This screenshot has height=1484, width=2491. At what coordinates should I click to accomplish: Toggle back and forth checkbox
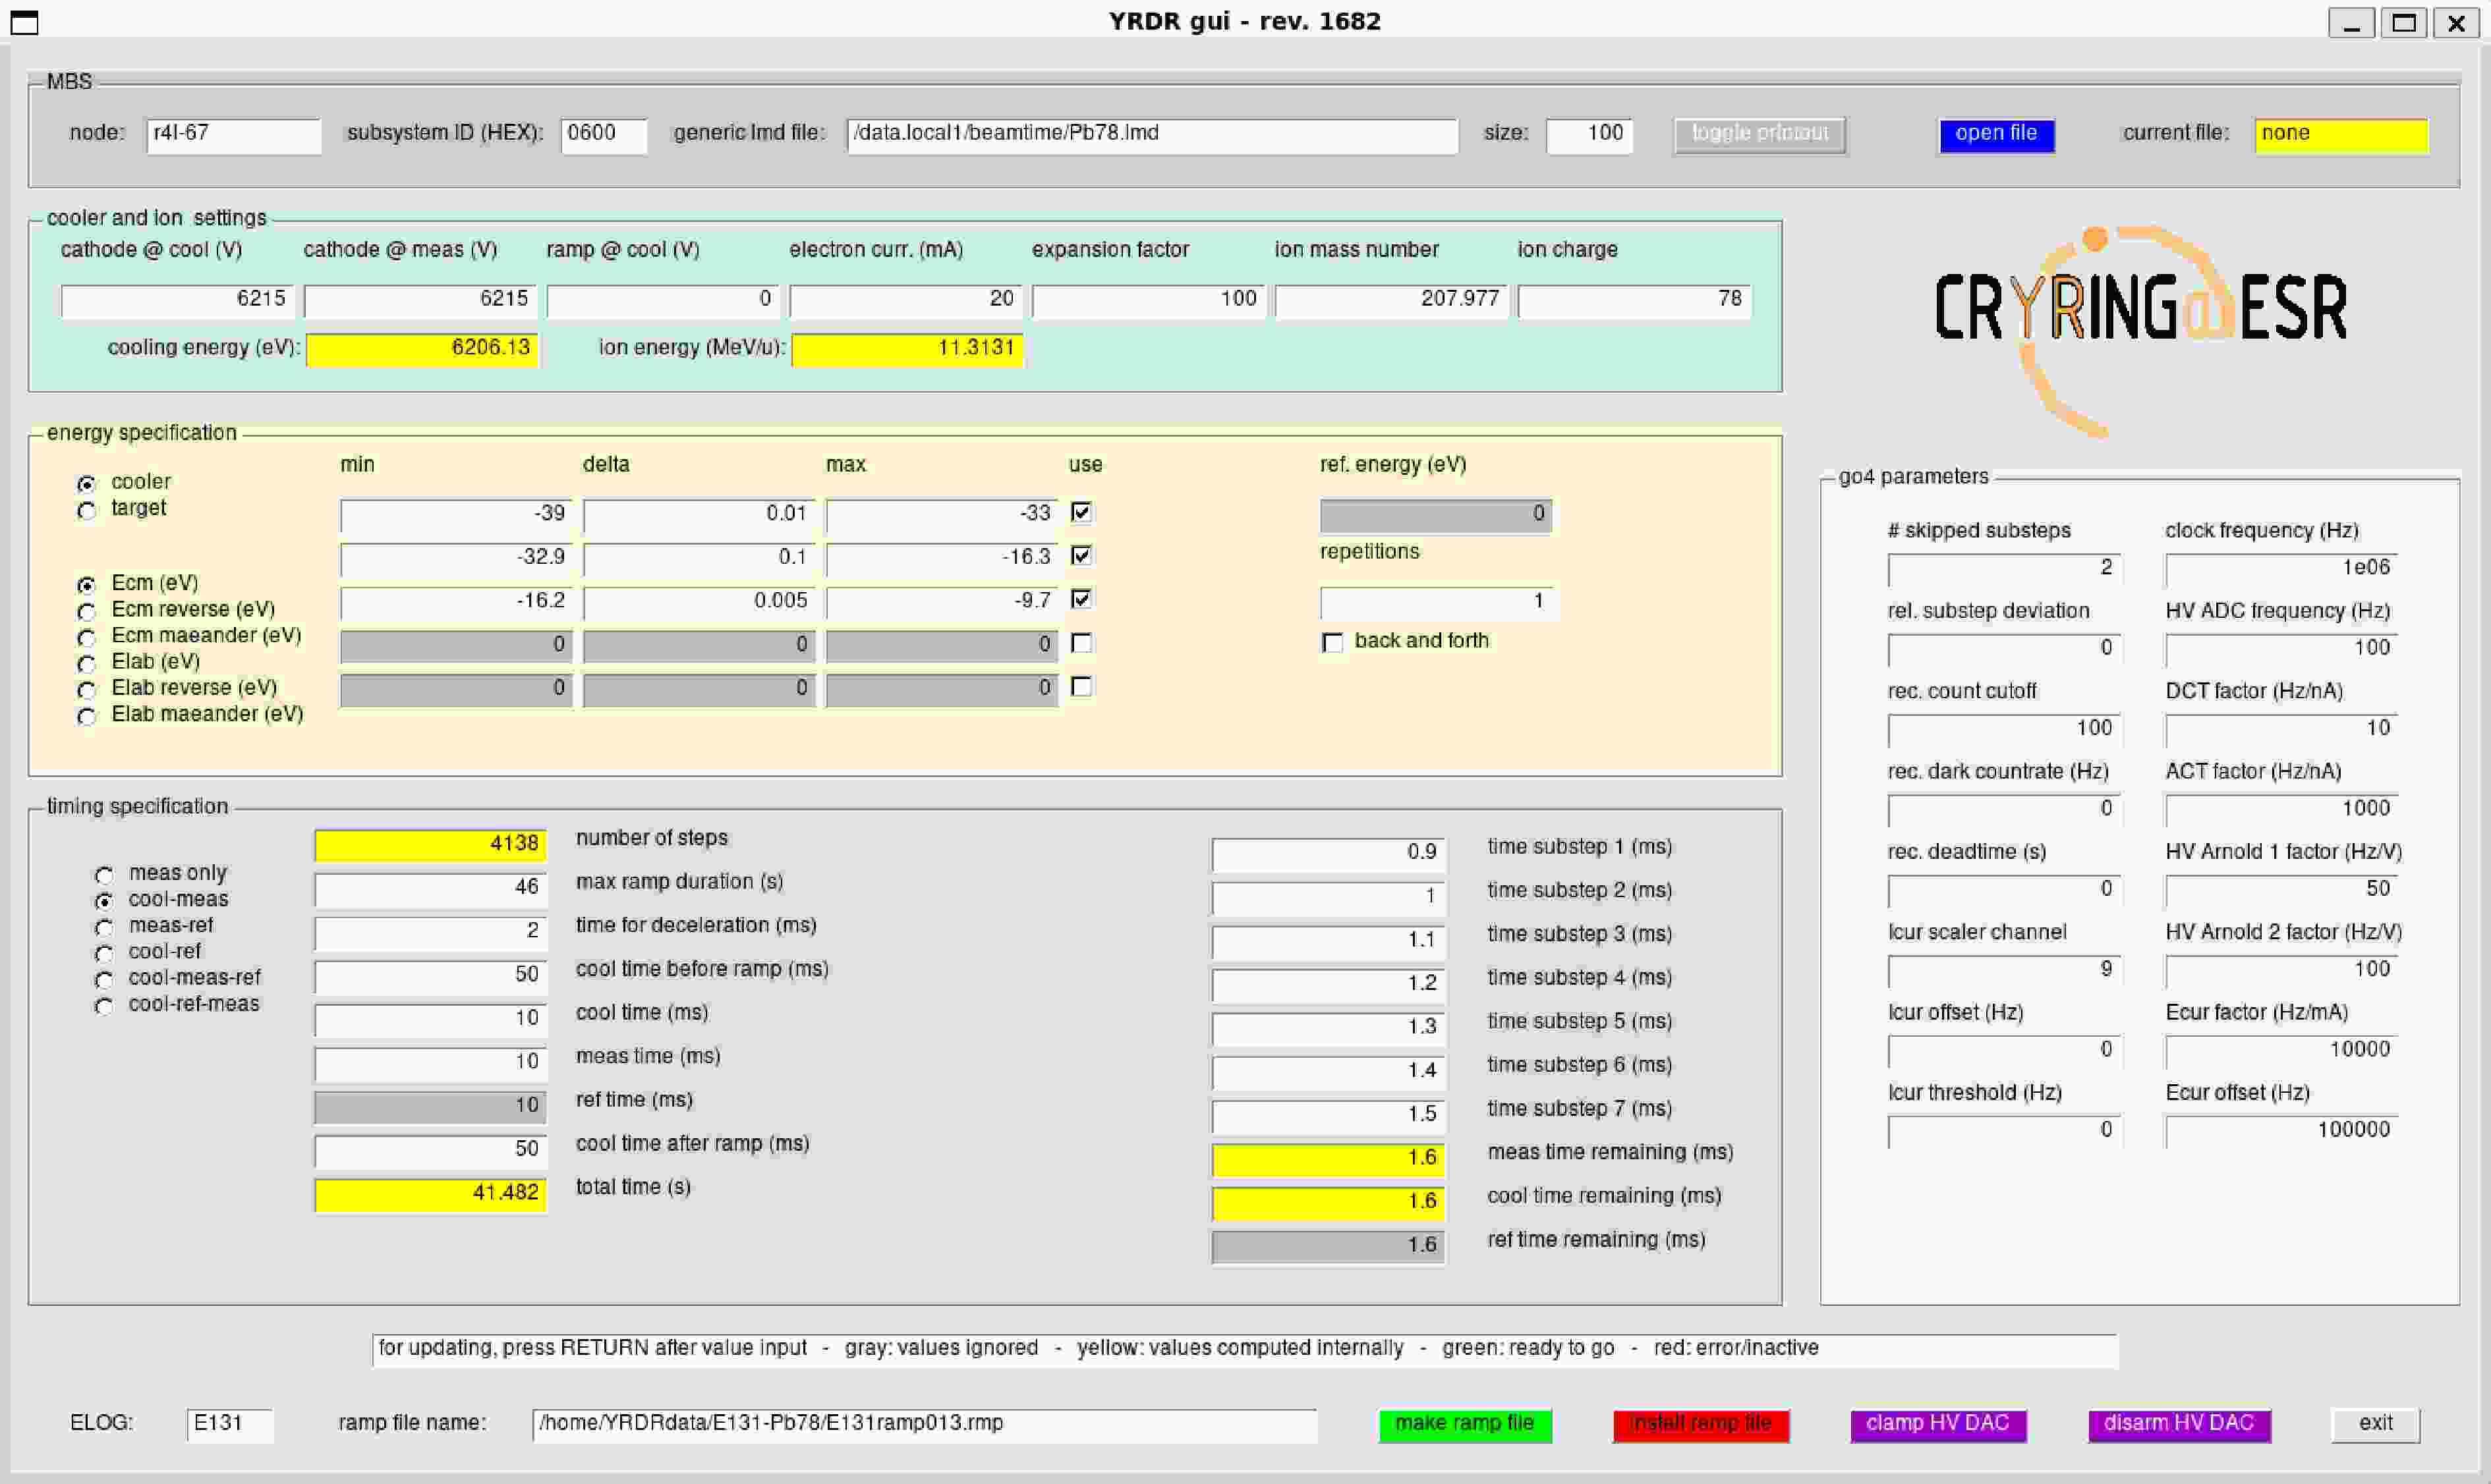click(1332, 642)
